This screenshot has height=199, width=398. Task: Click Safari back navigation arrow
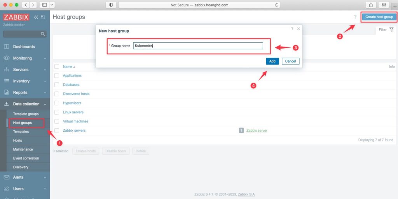click(x=26, y=5)
